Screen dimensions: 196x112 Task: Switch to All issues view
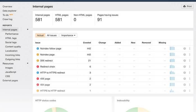tap(52, 35)
